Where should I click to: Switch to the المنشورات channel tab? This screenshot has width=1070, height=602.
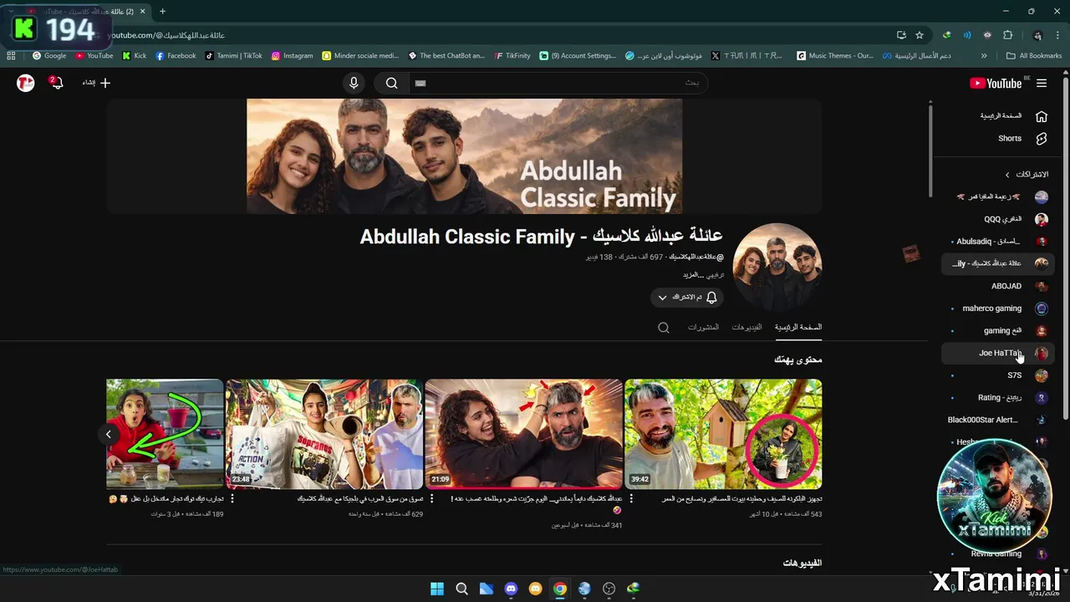click(703, 327)
